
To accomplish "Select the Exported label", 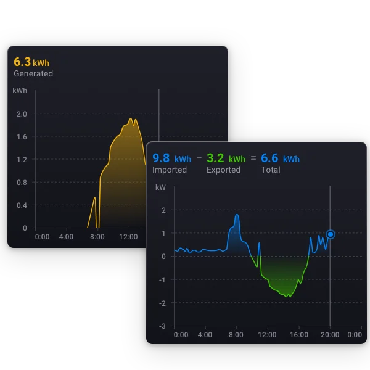I will click(x=224, y=170).
